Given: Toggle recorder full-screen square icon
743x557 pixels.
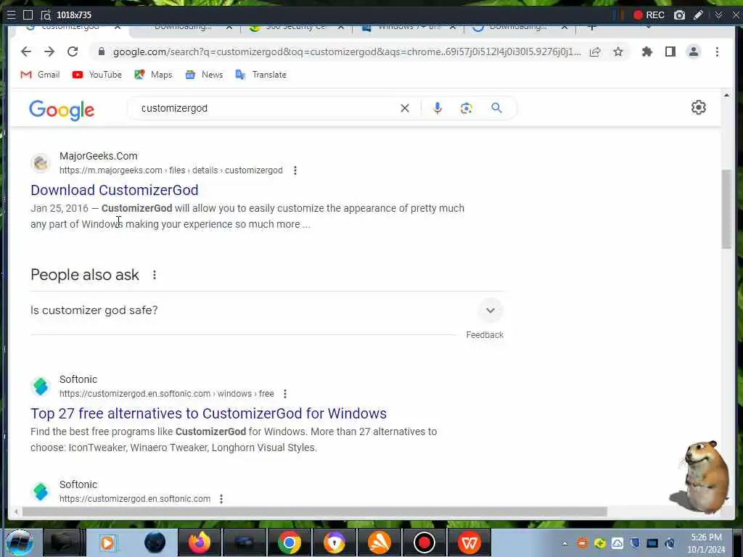Looking at the screenshot, I should coord(28,15).
